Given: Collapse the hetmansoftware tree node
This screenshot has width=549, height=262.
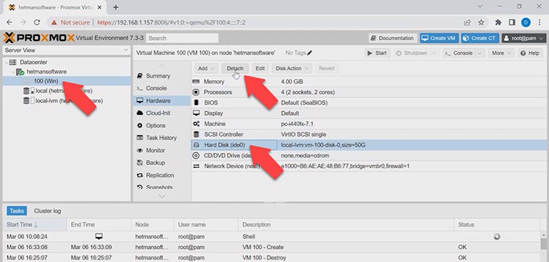Looking at the screenshot, I should point(13,72).
